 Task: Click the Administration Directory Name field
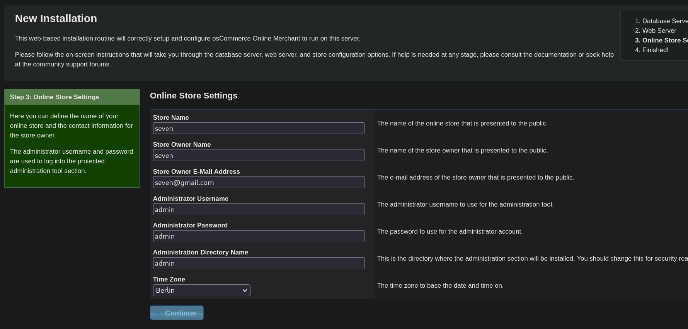[x=258, y=263]
